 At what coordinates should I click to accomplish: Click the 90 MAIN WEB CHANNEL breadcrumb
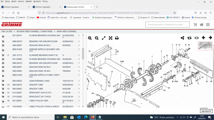pyautogui.click(x=34, y=31)
